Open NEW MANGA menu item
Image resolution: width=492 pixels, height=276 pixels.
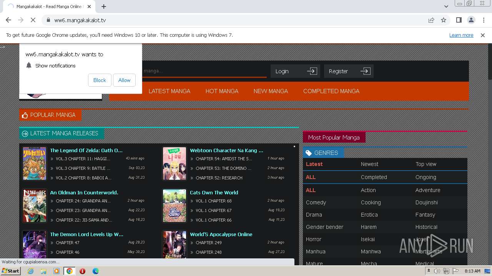tap(271, 91)
